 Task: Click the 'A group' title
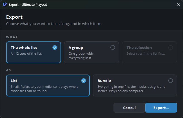[76, 48]
